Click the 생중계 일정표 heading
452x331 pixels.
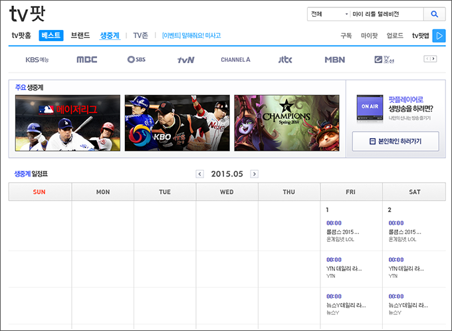click(x=31, y=174)
